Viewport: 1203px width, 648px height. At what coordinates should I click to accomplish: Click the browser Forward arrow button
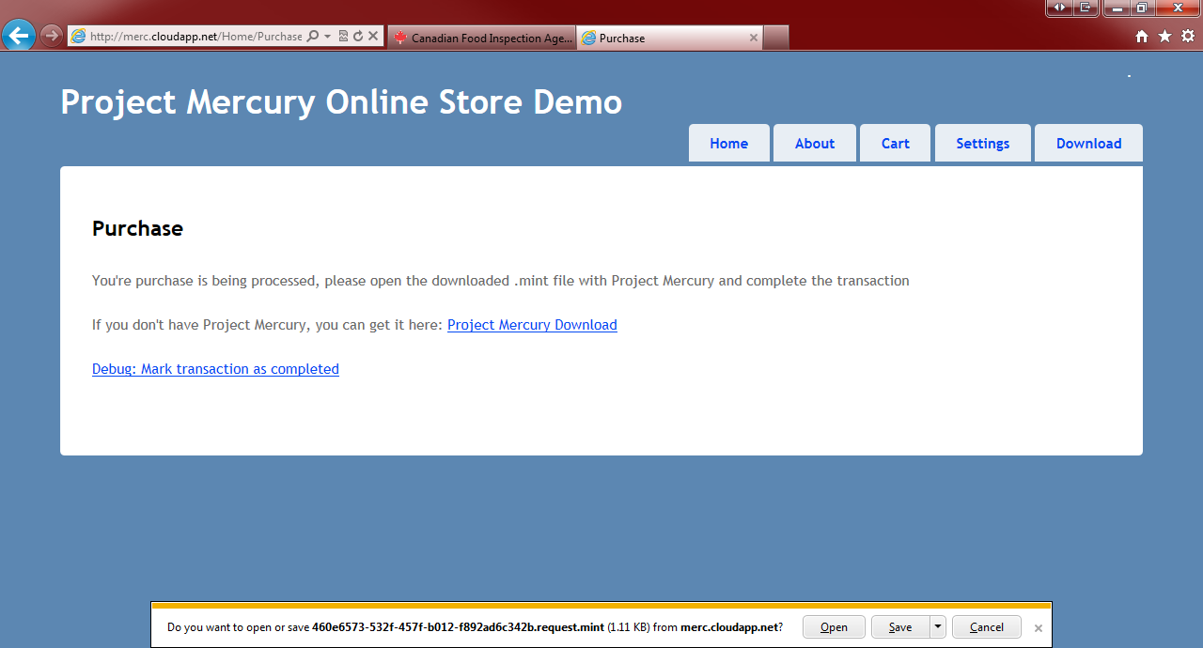tap(52, 36)
